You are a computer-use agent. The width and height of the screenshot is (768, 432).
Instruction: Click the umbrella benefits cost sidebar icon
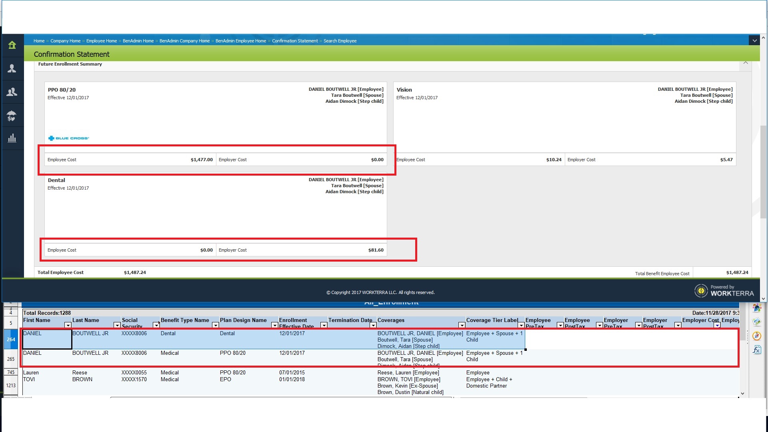(x=12, y=116)
